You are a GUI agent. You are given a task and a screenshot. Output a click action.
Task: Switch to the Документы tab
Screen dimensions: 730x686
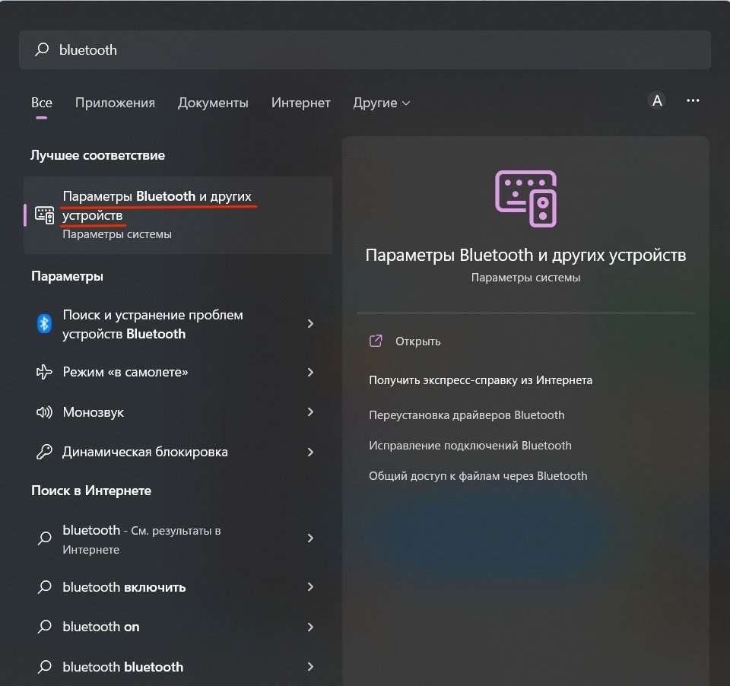click(213, 103)
